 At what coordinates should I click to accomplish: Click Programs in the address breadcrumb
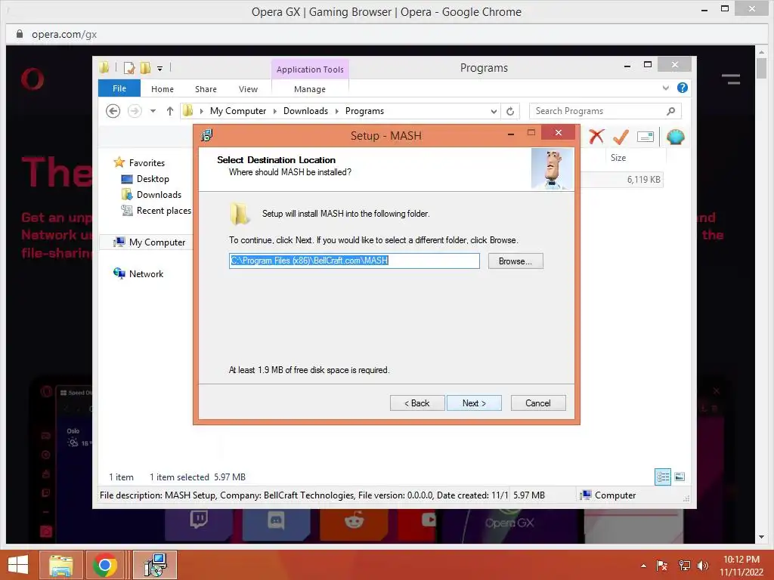(364, 111)
